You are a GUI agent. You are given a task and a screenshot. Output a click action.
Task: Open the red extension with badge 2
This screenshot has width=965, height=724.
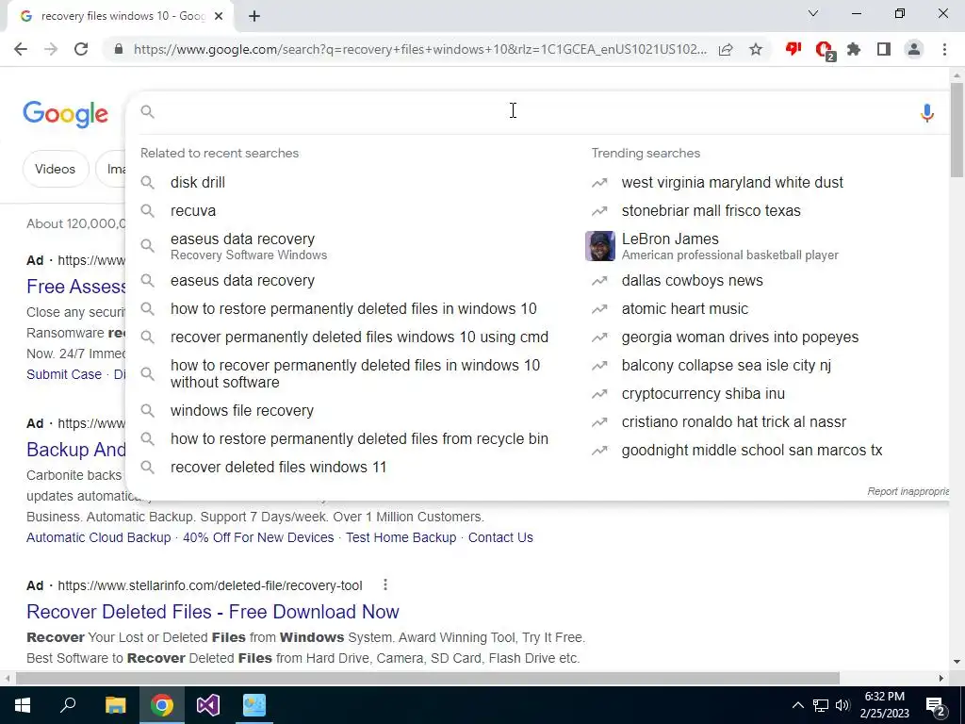point(825,50)
